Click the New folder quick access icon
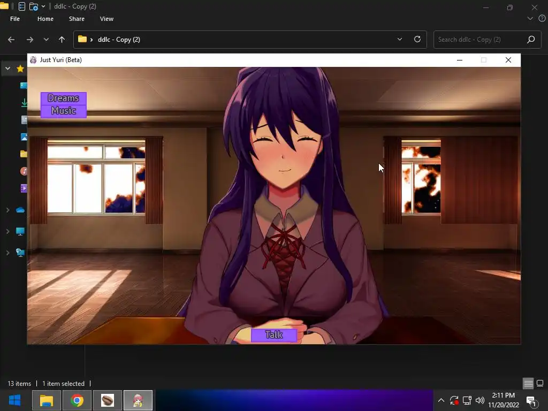Screen dimensions: 548x411 pyautogui.click(x=34, y=6)
